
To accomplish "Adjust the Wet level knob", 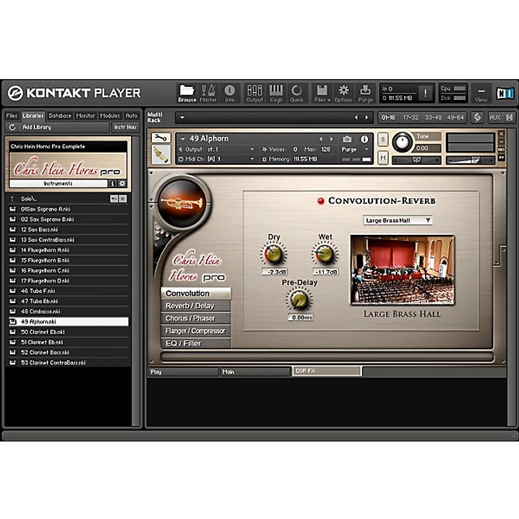I will [325, 254].
